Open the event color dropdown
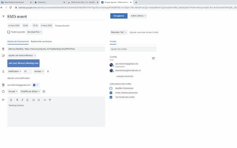Screen dimensions: 237x148 point(36,85)
